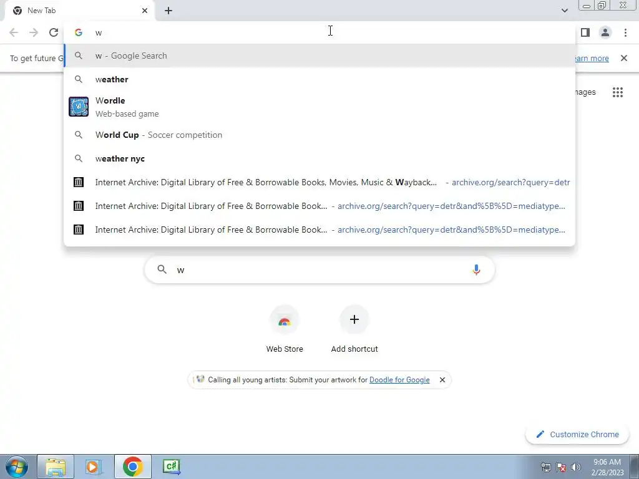Open the Images link
This screenshot has height=479, width=639.
point(585,92)
